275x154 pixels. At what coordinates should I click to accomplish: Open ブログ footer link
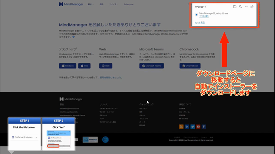102,119
